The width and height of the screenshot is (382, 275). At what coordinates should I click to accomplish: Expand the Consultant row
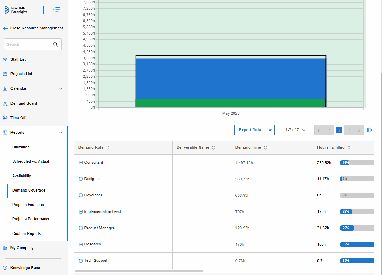click(x=81, y=163)
